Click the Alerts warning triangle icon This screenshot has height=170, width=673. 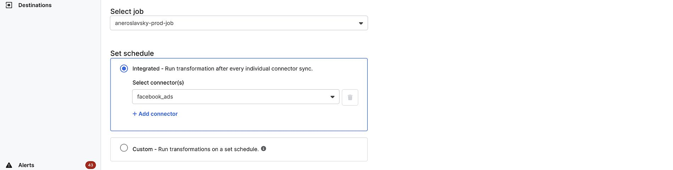point(9,165)
